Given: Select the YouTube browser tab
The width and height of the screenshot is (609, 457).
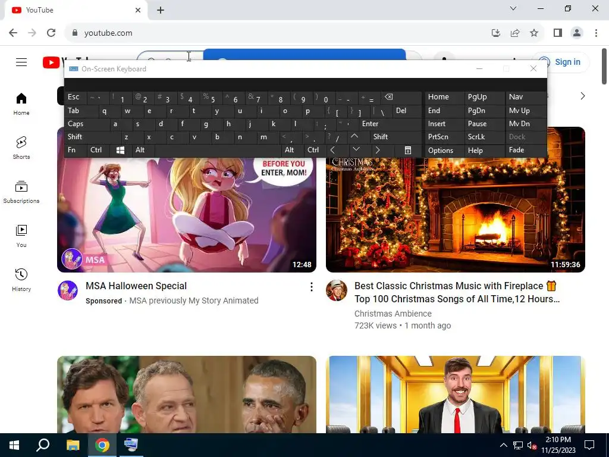Looking at the screenshot, I should 76,10.
